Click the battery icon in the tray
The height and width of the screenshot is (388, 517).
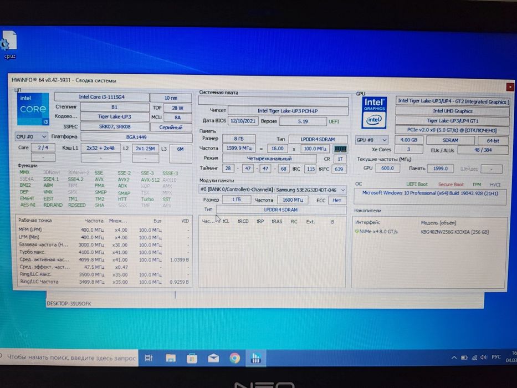click(x=464, y=358)
